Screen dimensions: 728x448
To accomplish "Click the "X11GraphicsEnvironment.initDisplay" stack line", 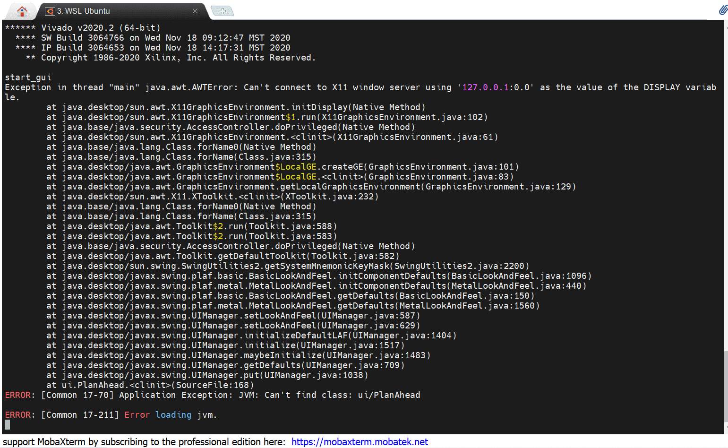I will 236,107.
